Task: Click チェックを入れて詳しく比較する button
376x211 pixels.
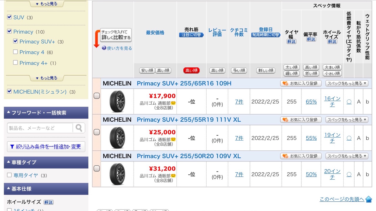Action: [x=116, y=35]
